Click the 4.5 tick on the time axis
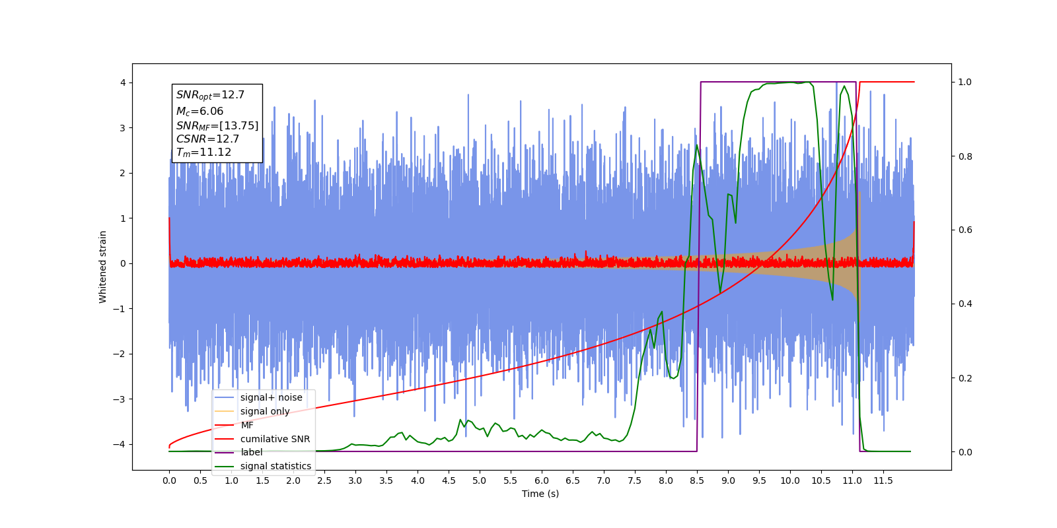Screen dimensions: 1057x528 pos(449,480)
